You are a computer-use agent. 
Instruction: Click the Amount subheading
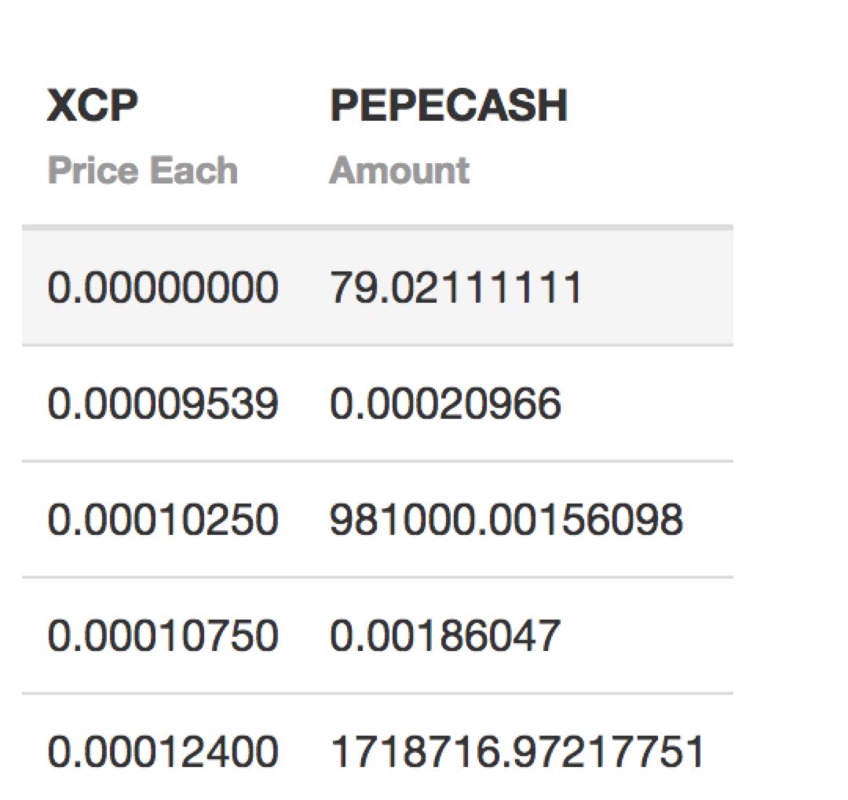pyautogui.click(x=400, y=171)
